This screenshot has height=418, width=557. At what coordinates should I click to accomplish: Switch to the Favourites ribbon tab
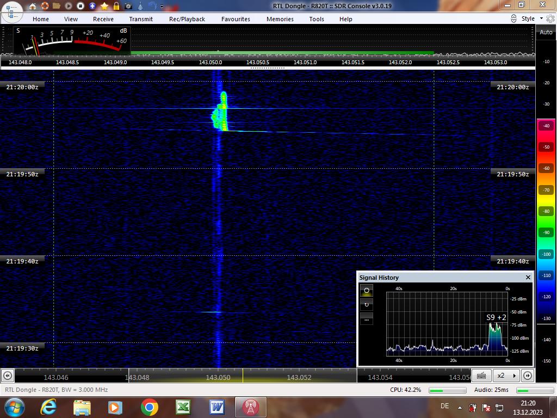coord(236,19)
